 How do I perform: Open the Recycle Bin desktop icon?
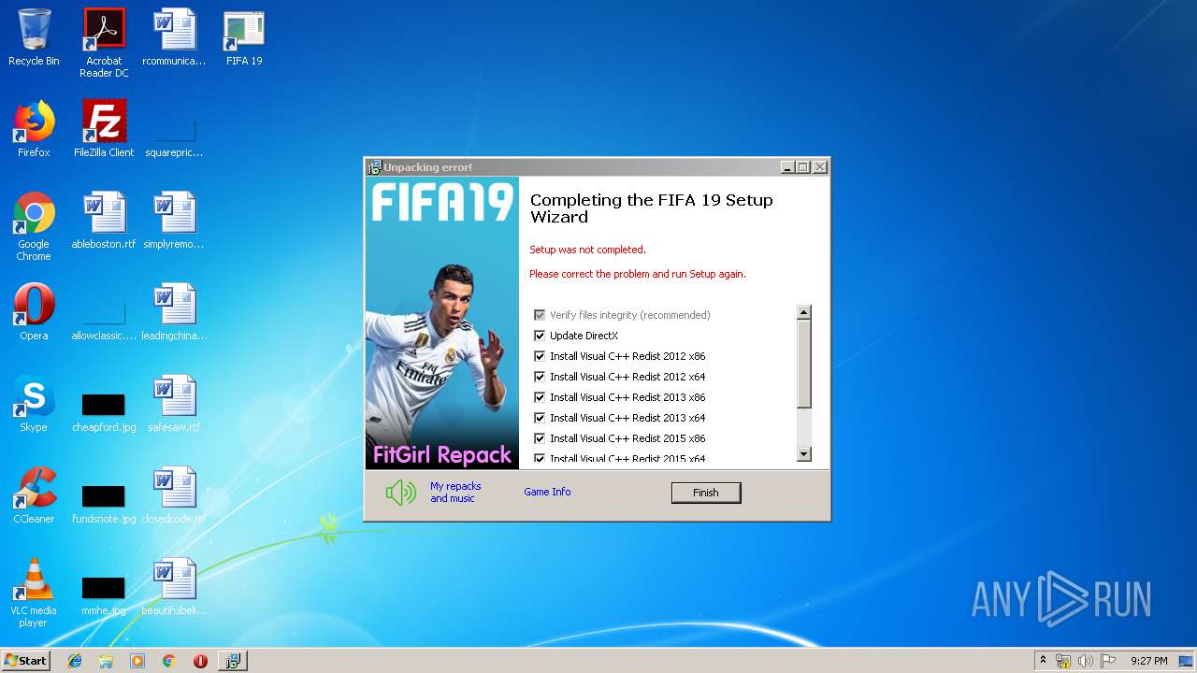coord(34,37)
